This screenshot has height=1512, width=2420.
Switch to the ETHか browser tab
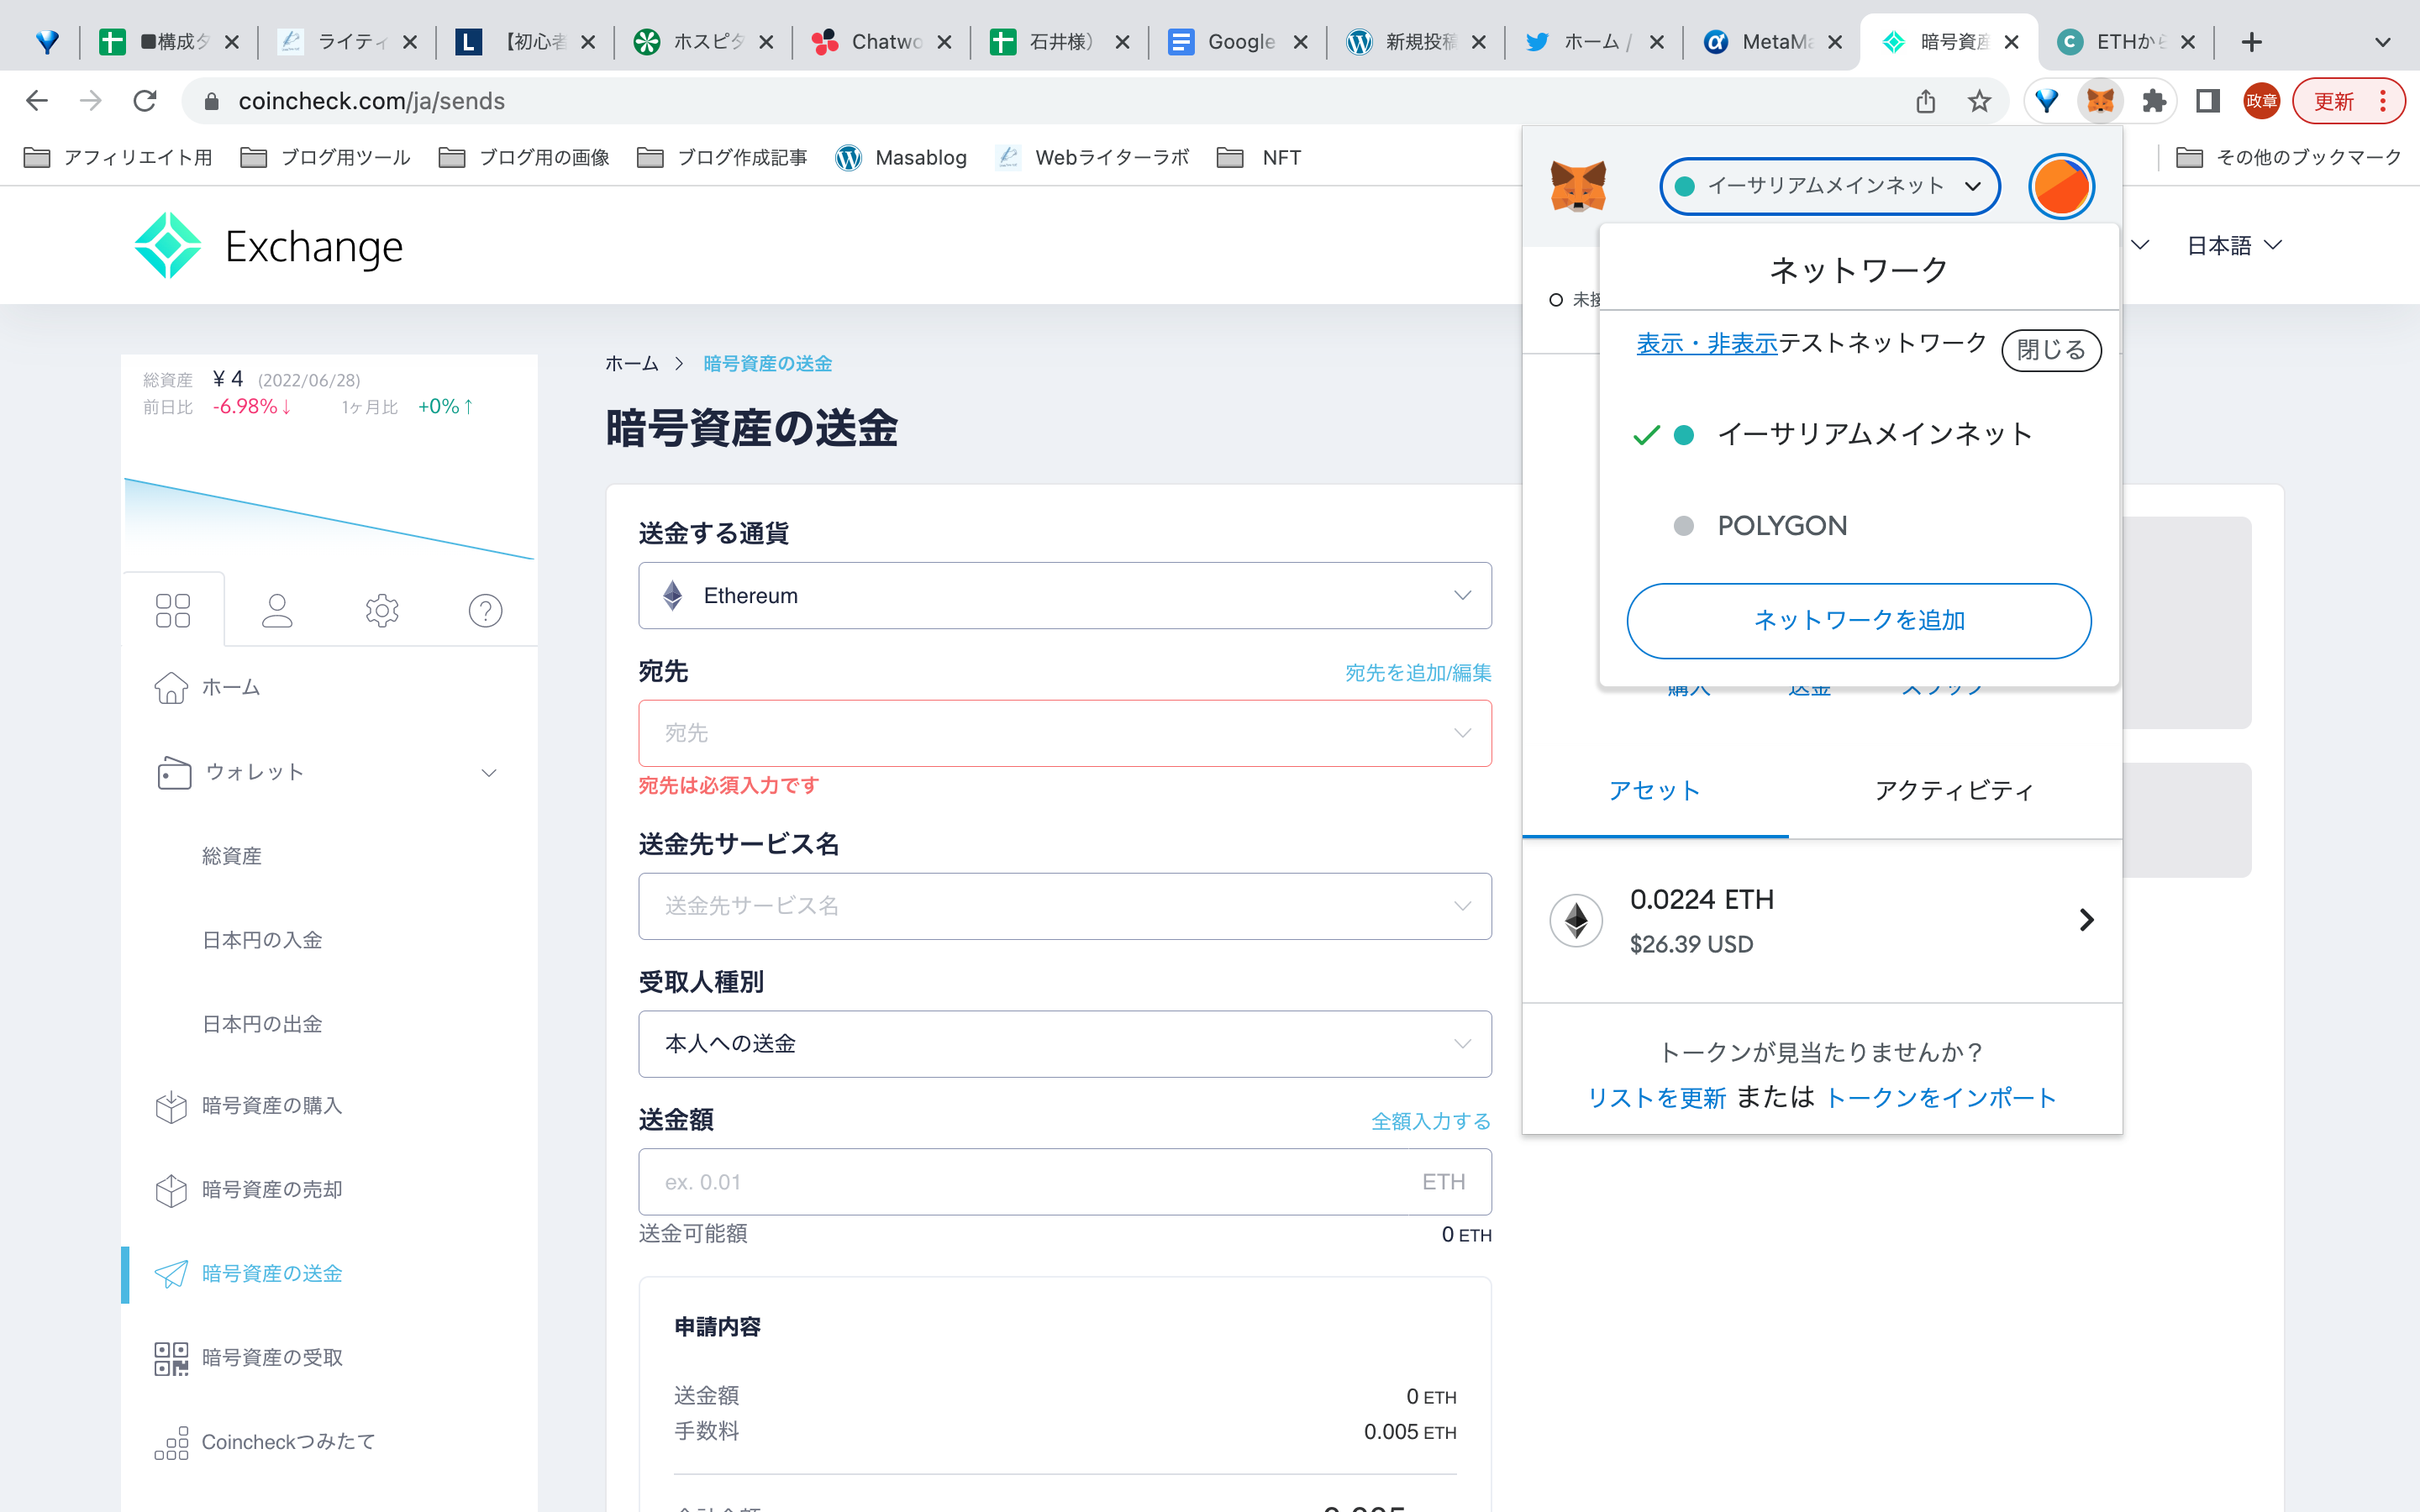(2125, 42)
